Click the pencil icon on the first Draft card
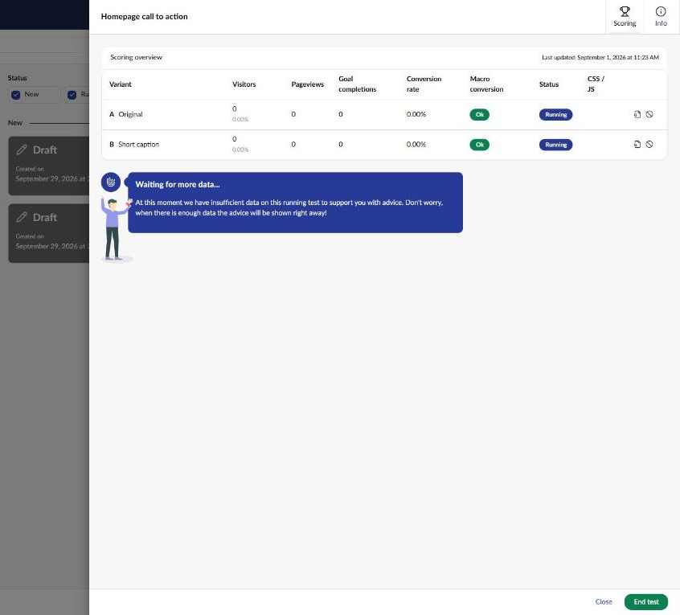Image resolution: width=680 pixels, height=615 pixels. point(22,150)
